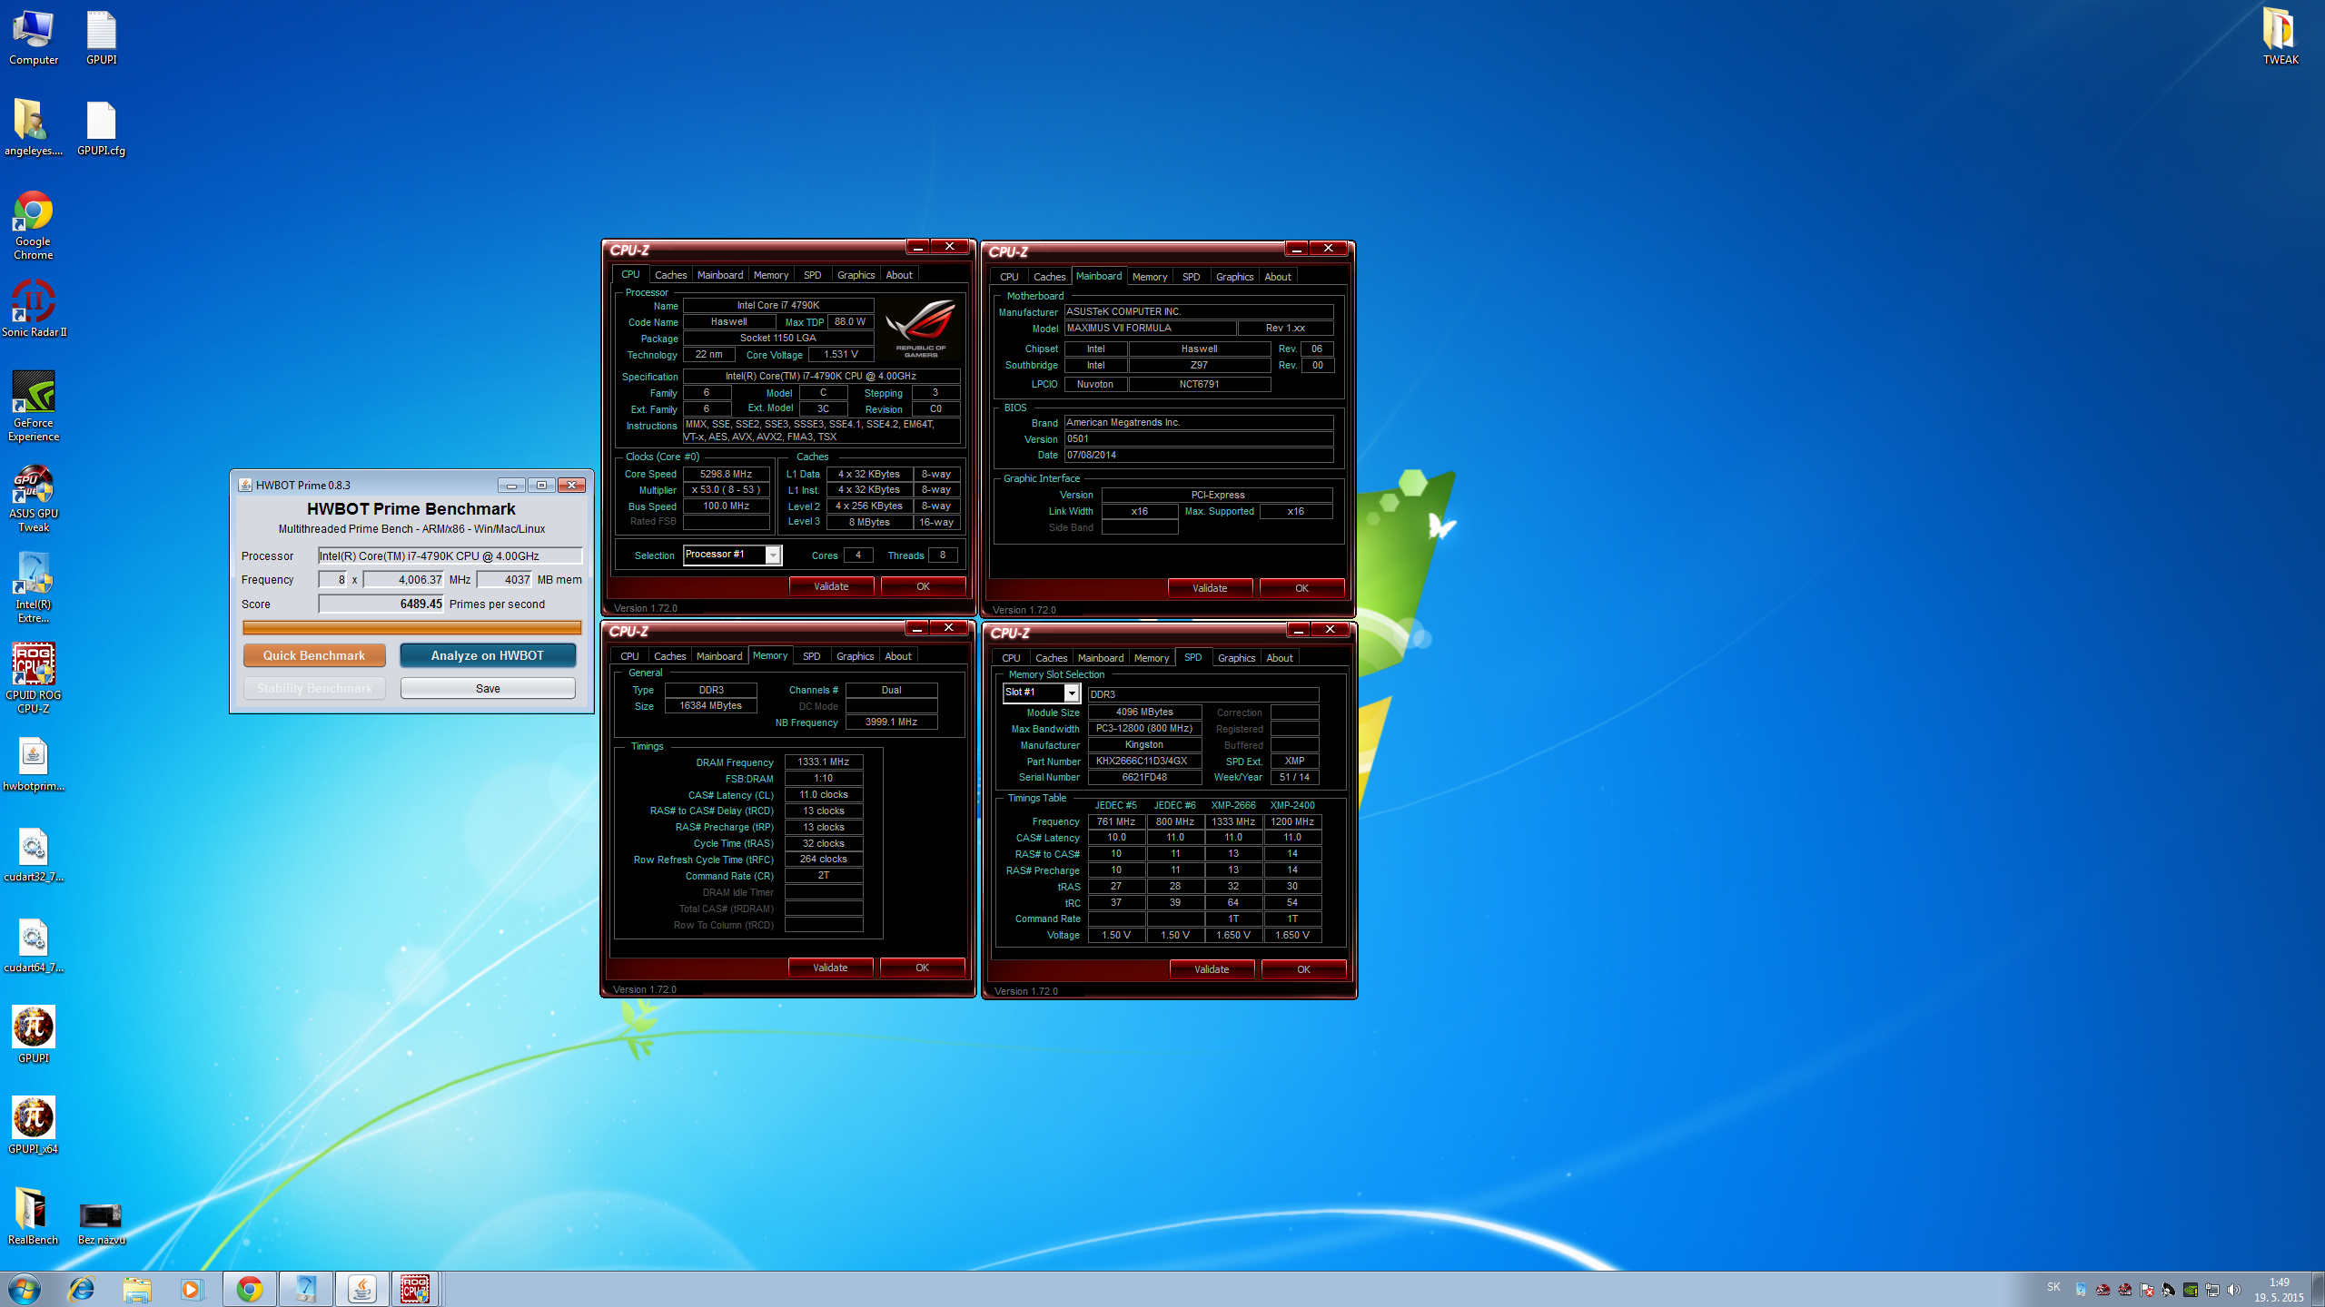Open the hwbotprime jar file icon
Screen dimensions: 2325x1307
pos(34,763)
